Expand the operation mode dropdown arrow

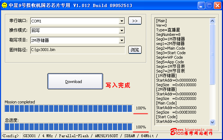pyautogui.click(x=122, y=30)
